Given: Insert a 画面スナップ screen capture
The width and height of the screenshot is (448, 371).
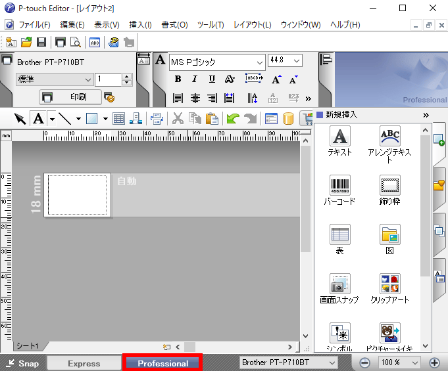Looking at the screenshot, I should (x=339, y=288).
